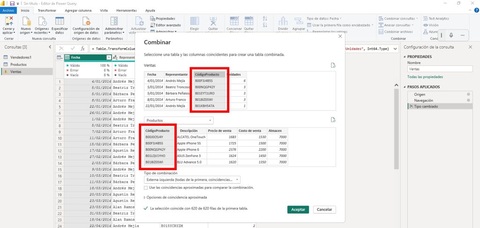Screen dimensions: 480x228
Task: Open Nuevo origen data source icon
Action: click(26, 21)
